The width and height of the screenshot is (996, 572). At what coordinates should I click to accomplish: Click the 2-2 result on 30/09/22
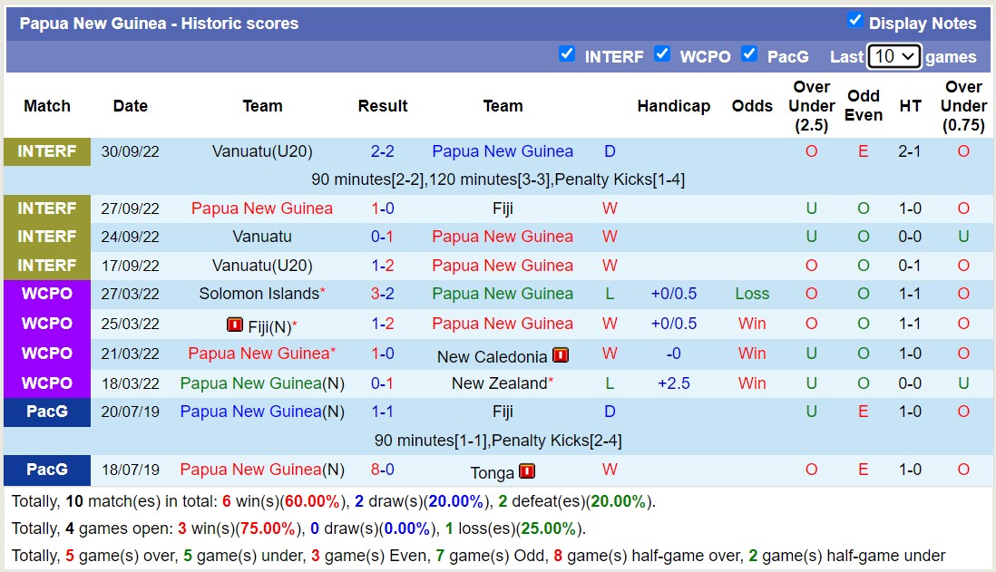coord(382,151)
